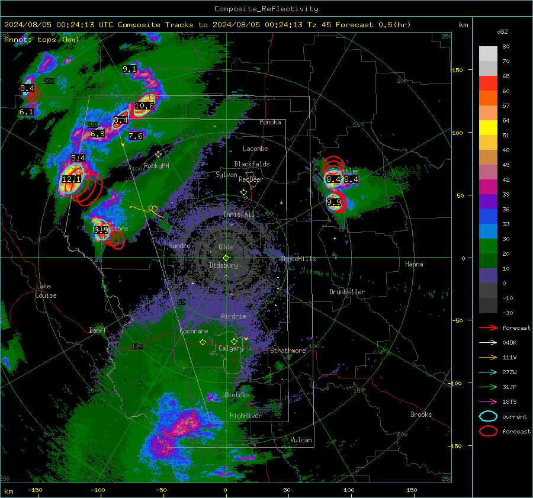Image resolution: width=533 pixels, height=498 pixels.
Task: Click the yellow diamond marker near RockyMH
Action: click(x=158, y=155)
